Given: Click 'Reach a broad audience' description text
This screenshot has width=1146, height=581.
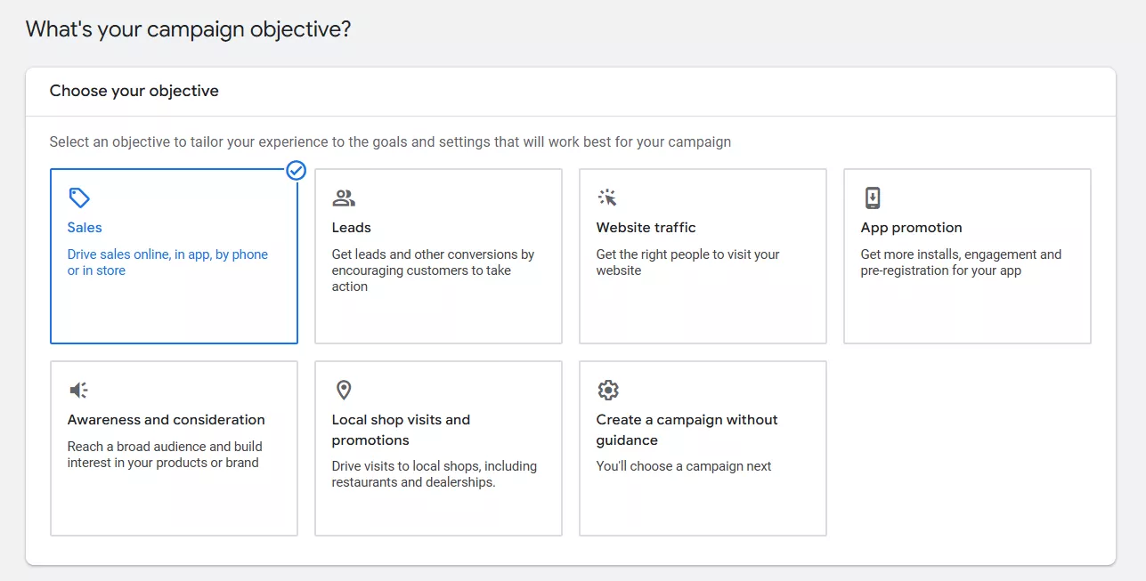Looking at the screenshot, I should click(x=165, y=455).
